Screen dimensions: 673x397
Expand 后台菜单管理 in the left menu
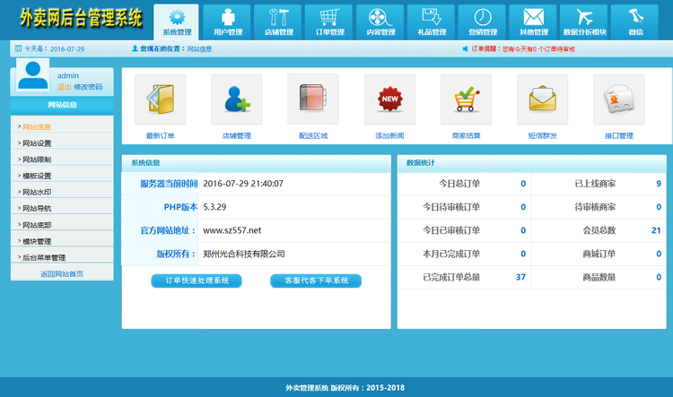pos(43,257)
